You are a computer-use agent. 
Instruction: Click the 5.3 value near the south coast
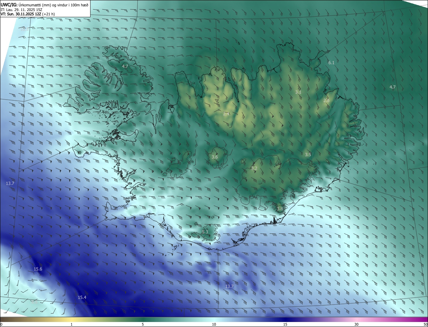[205, 232]
